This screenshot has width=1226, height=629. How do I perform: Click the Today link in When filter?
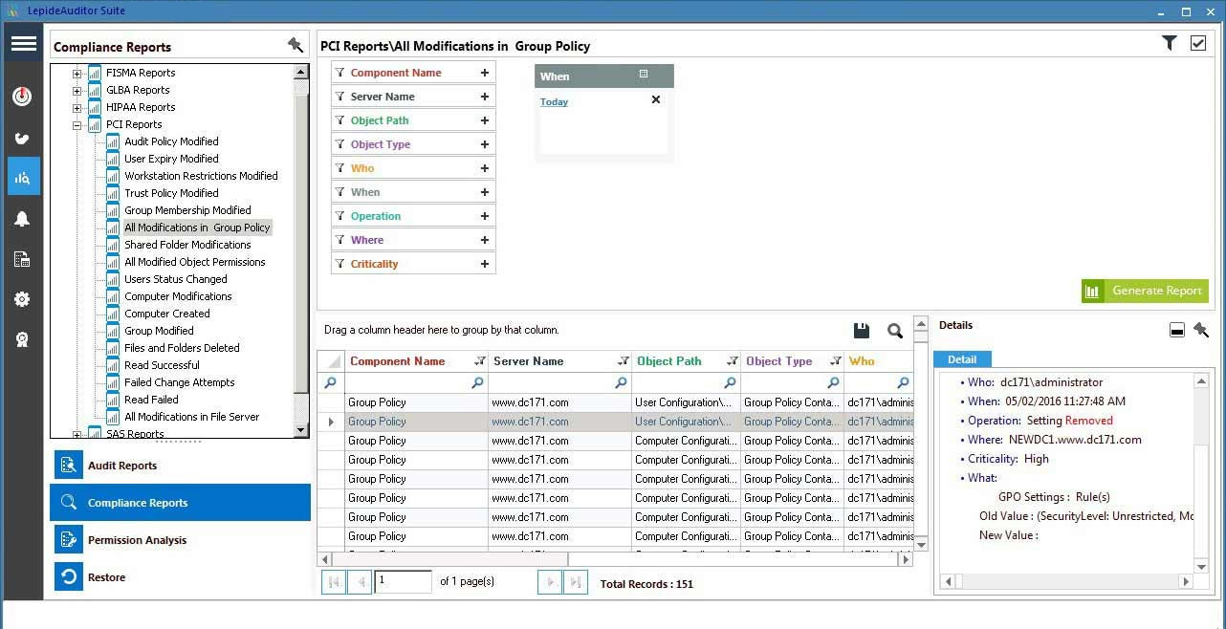pyautogui.click(x=554, y=101)
